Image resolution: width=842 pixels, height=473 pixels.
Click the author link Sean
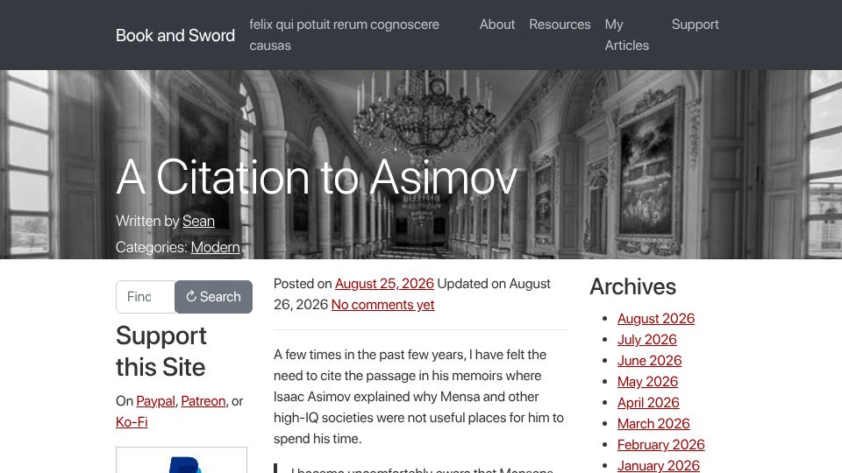click(x=198, y=221)
